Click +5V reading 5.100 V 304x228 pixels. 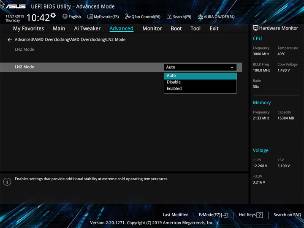tap(283, 166)
